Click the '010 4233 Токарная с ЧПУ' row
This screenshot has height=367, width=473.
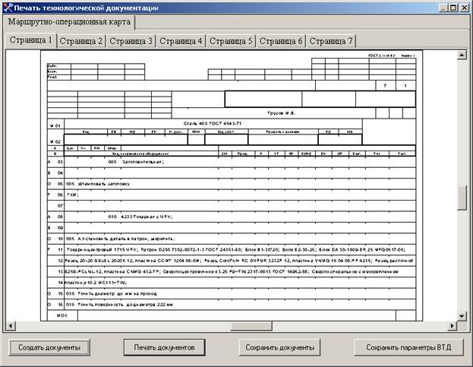[232, 217]
